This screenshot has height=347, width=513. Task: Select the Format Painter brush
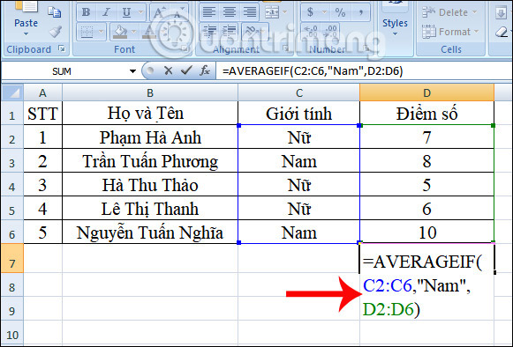56,32
